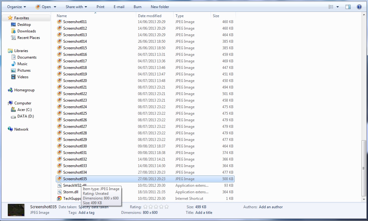Select the Desktop icon in navigation pane
368x221 pixels.
pyautogui.click(x=13, y=24)
